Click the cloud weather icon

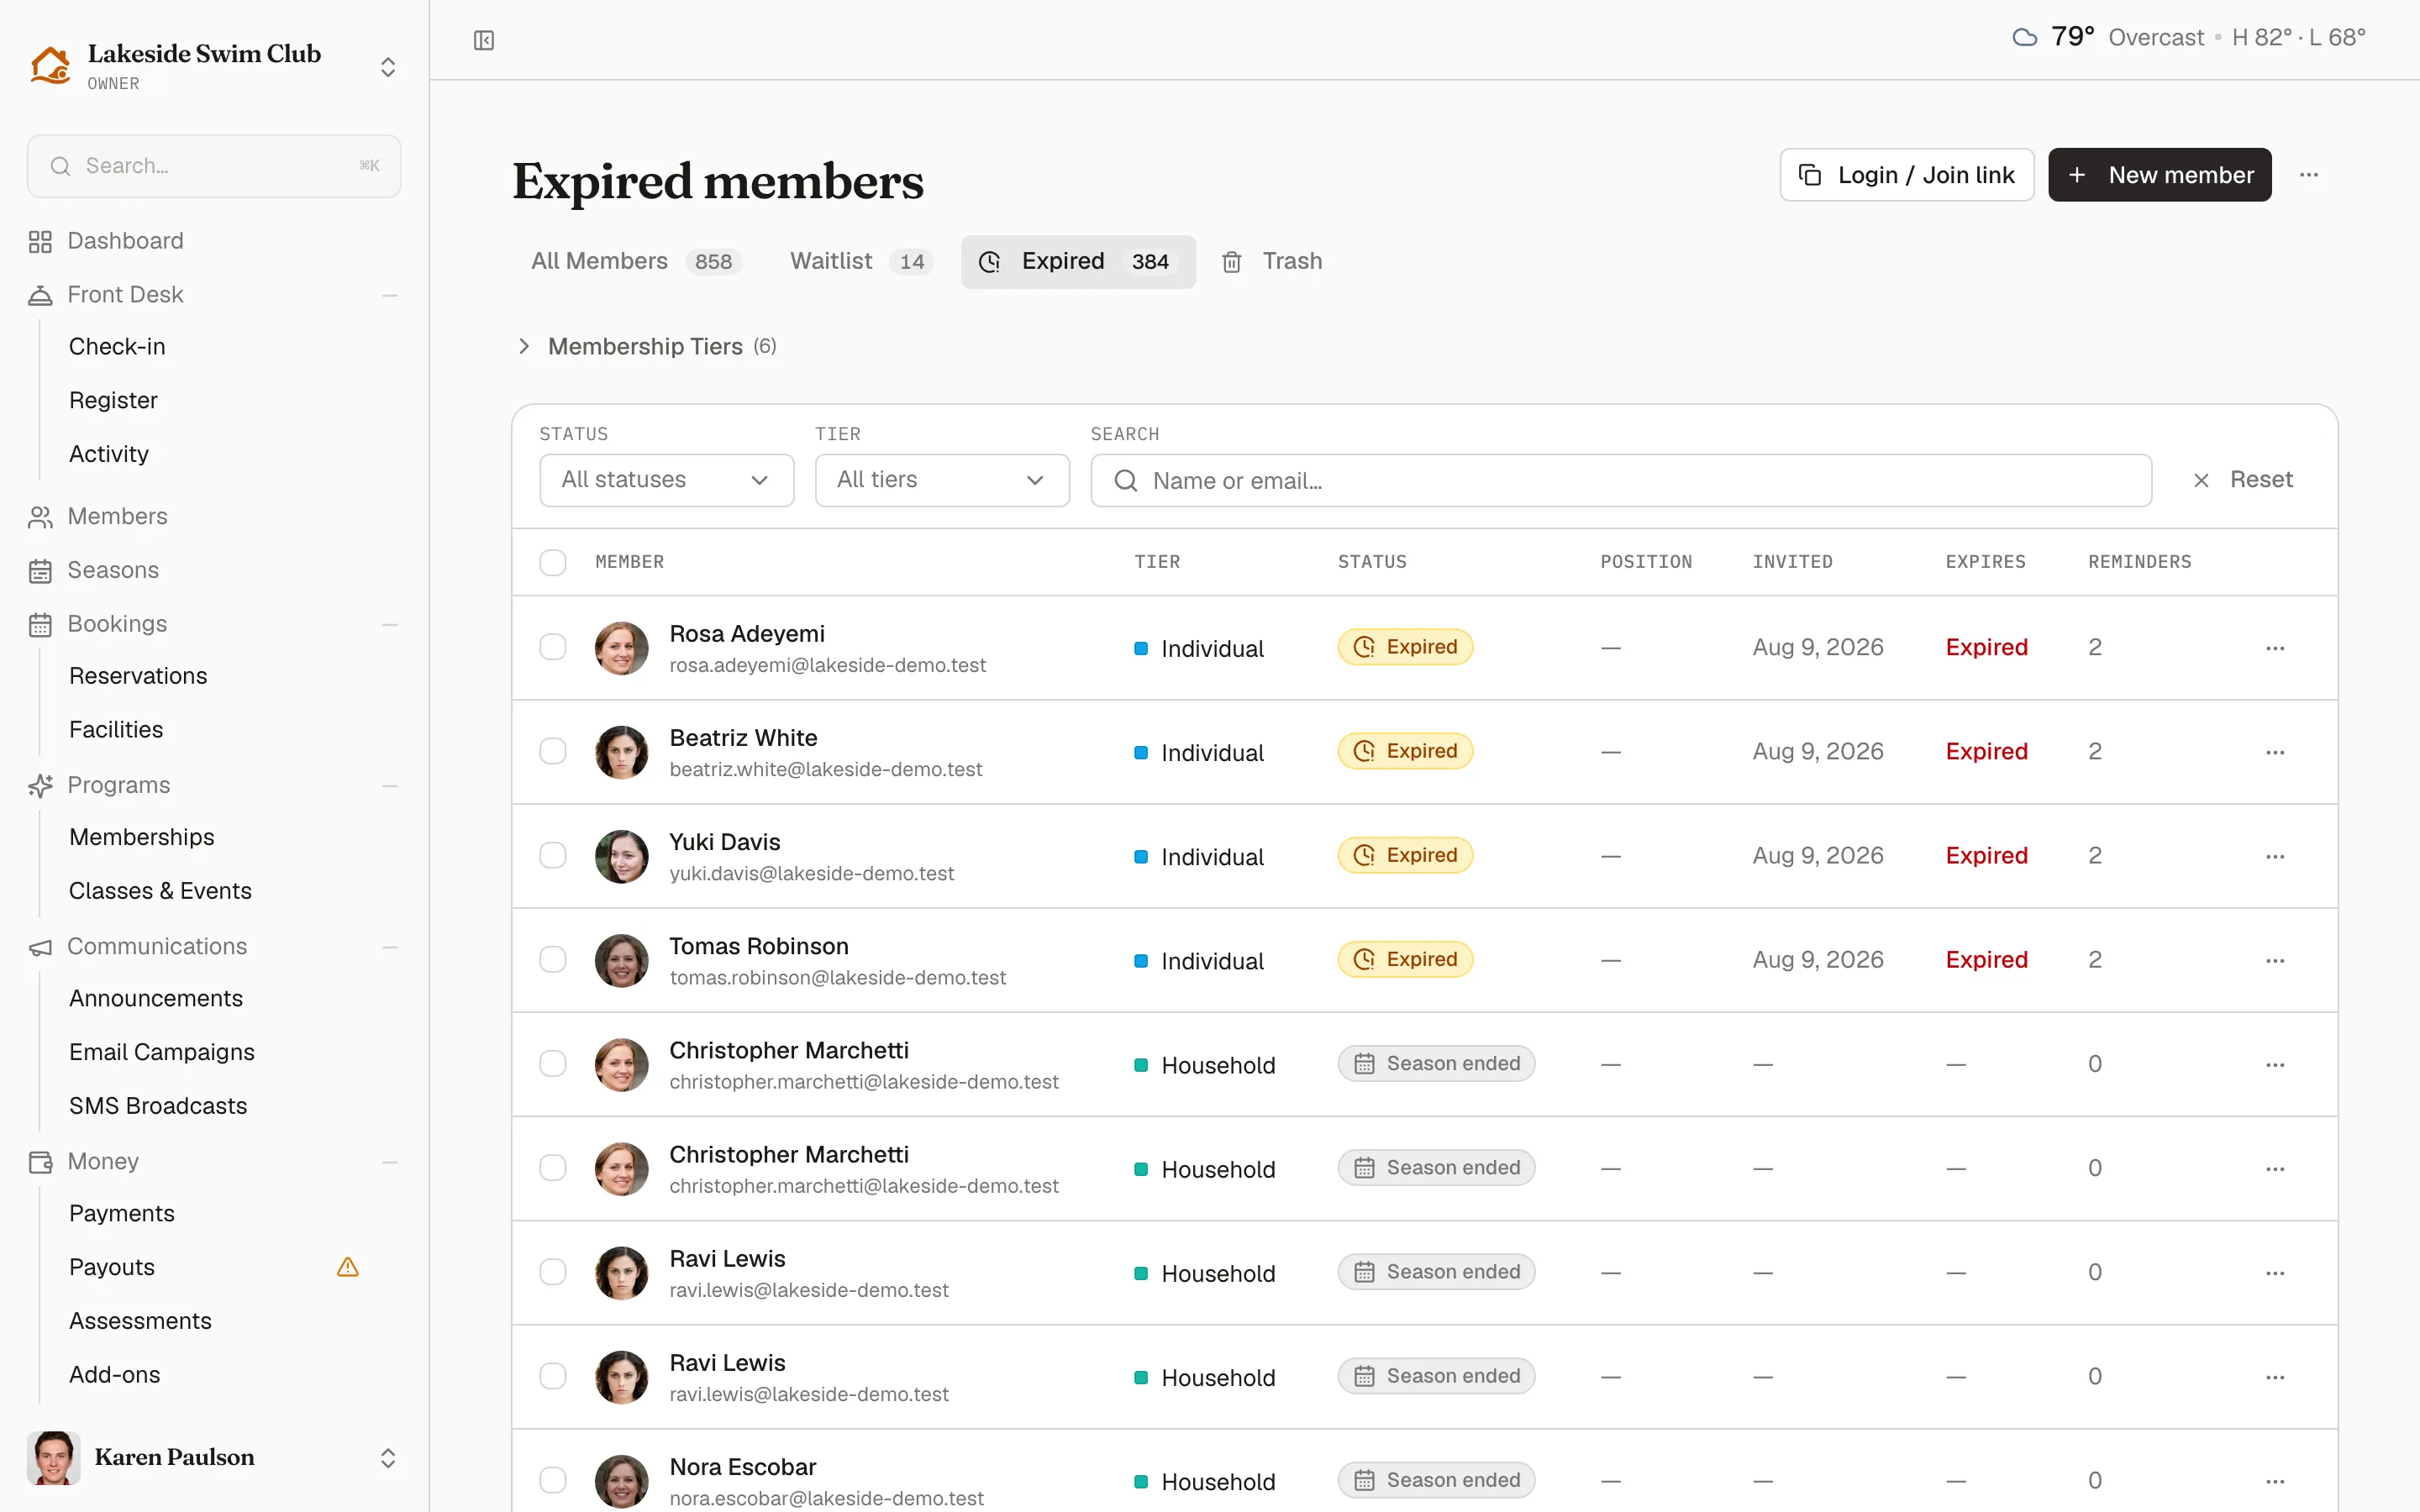(2025, 38)
